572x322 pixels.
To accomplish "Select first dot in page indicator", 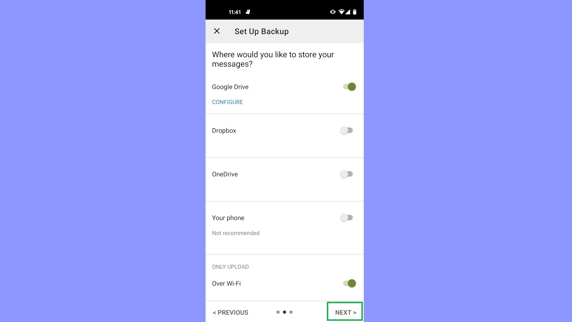I will coord(278,312).
